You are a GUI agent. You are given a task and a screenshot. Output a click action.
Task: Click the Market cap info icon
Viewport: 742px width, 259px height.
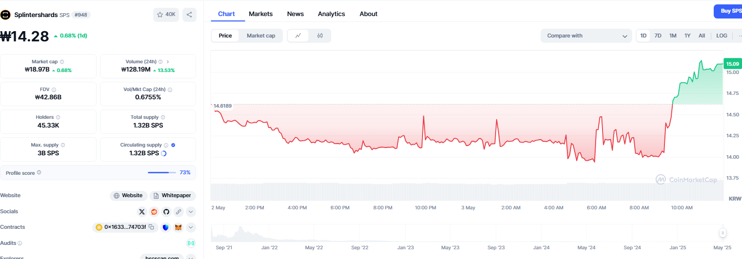click(62, 62)
